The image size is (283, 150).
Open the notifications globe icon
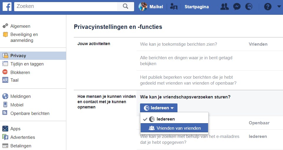pyautogui.click(x=249, y=6)
